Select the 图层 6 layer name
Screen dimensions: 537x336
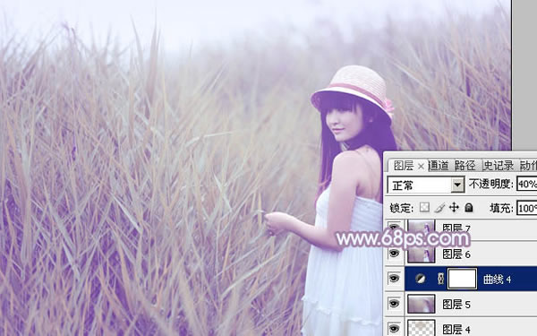coord(456,254)
